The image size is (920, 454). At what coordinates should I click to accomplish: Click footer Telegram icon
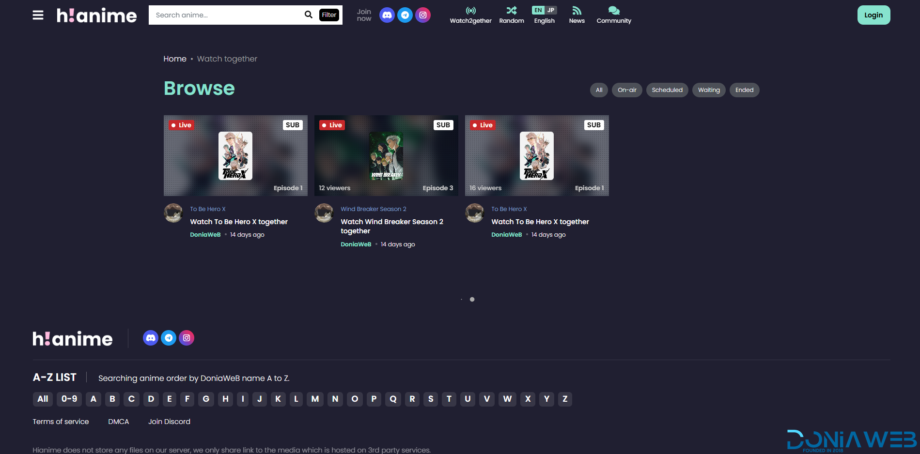169,338
